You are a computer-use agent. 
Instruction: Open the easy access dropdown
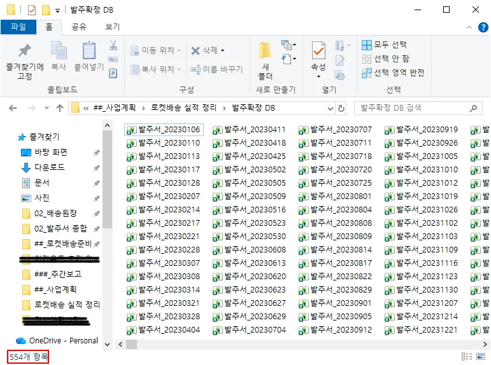288,59
